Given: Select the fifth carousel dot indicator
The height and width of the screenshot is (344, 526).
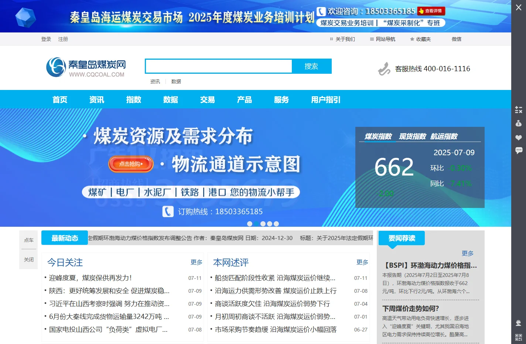Looking at the screenshot, I should click(x=276, y=224).
